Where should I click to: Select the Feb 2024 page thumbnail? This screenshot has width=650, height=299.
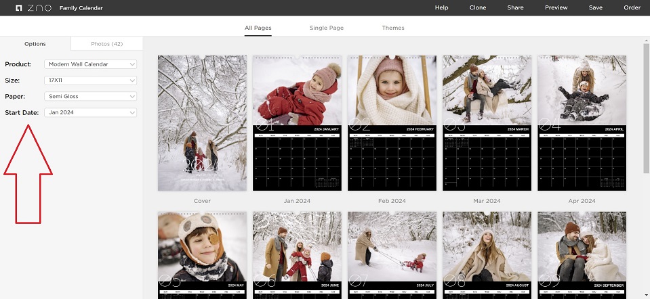392,123
